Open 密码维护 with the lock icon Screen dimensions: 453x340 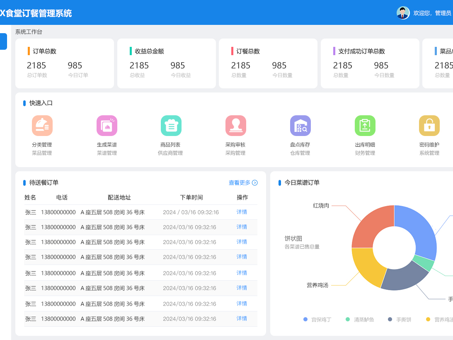point(429,125)
